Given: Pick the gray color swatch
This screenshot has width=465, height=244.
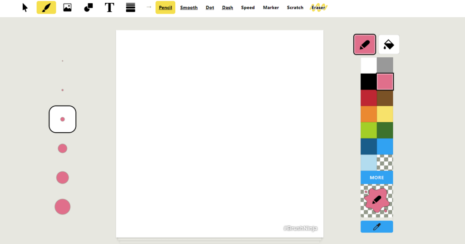Looking at the screenshot, I should point(385,65).
